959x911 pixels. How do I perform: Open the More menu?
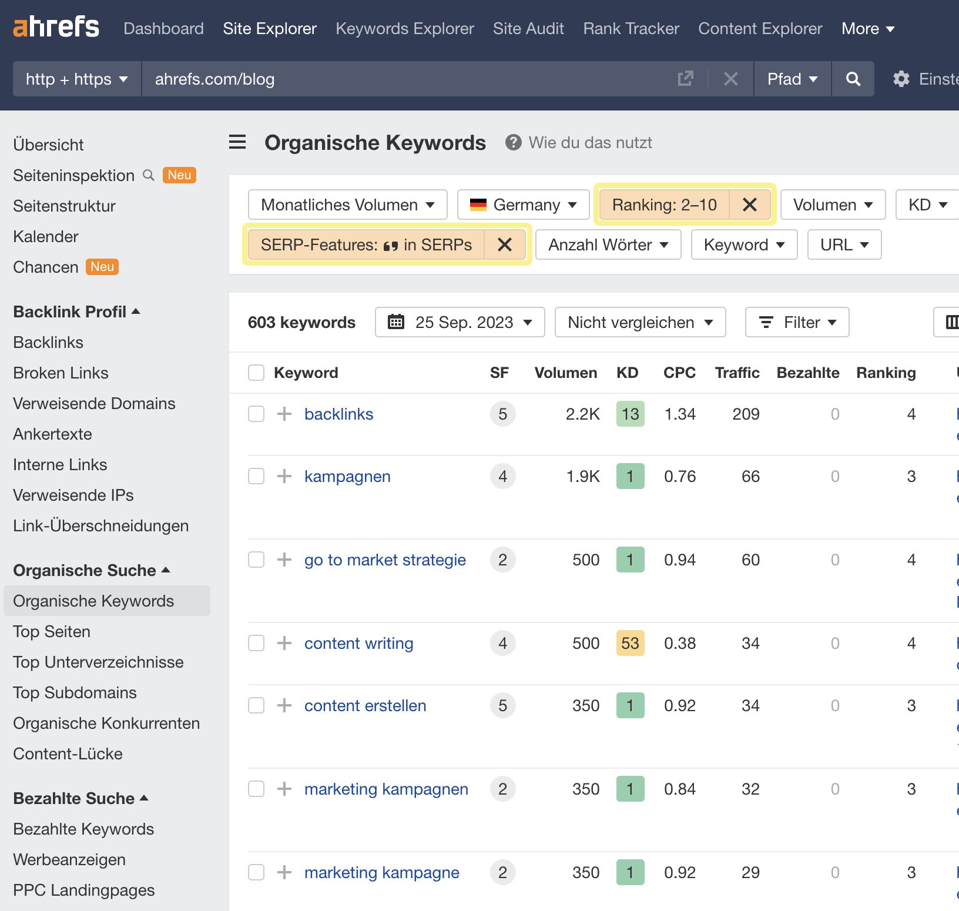click(868, 28)
